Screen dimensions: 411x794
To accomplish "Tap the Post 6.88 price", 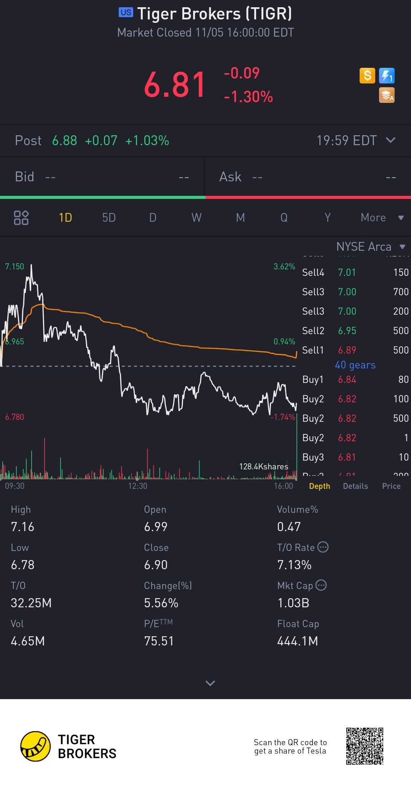I will coord(64,141).
